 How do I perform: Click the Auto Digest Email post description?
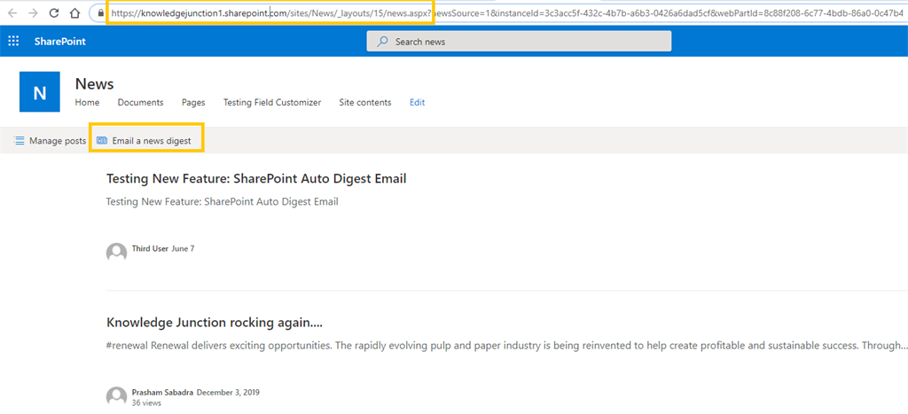click(x=223, y=202)
